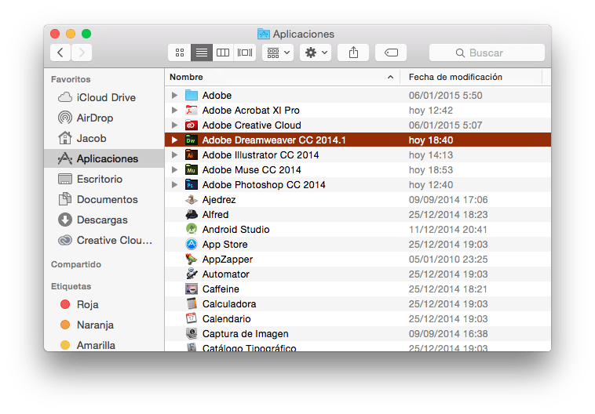
Task: Switch to list view
Action: (202, 53)
